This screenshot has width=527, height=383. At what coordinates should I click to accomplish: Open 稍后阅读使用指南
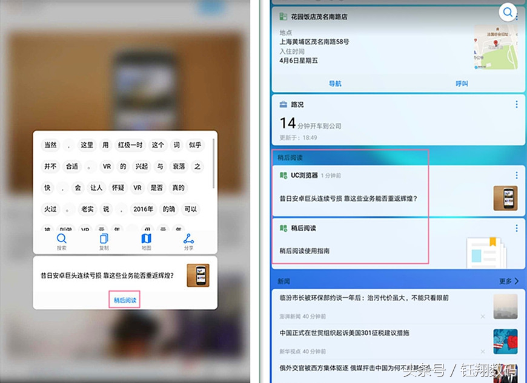point(305,250)
